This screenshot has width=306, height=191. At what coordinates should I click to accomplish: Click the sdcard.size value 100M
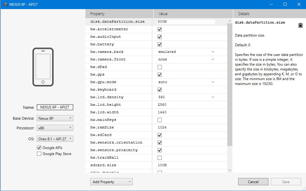click(x=162, y=165)
